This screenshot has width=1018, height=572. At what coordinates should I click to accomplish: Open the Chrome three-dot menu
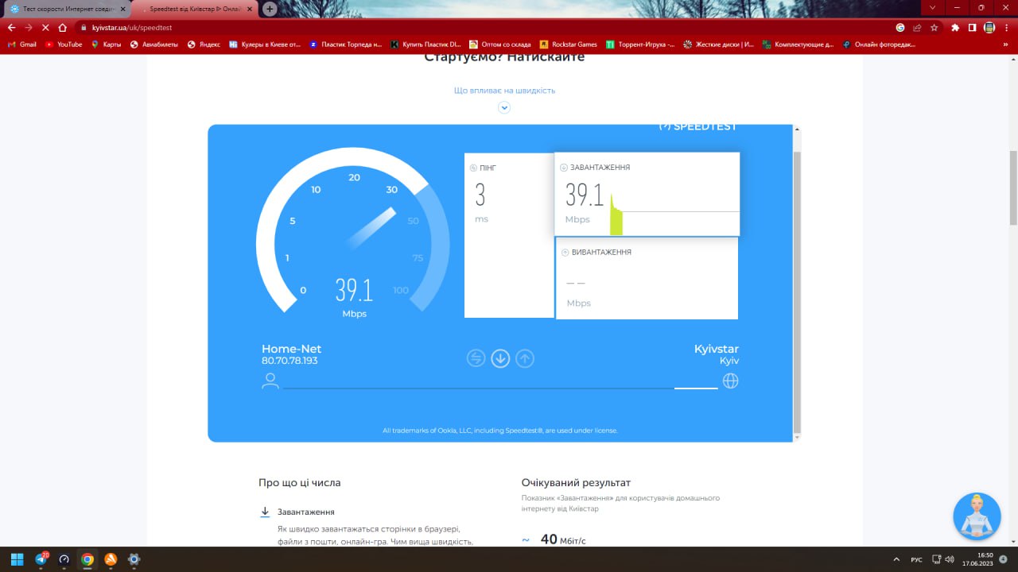click(x=1007, y=27)
